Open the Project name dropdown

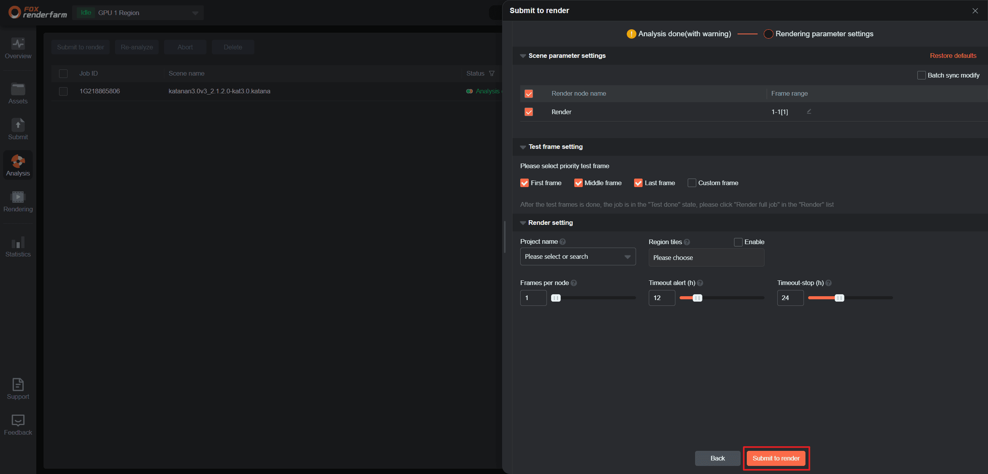(x=578, y=256)
